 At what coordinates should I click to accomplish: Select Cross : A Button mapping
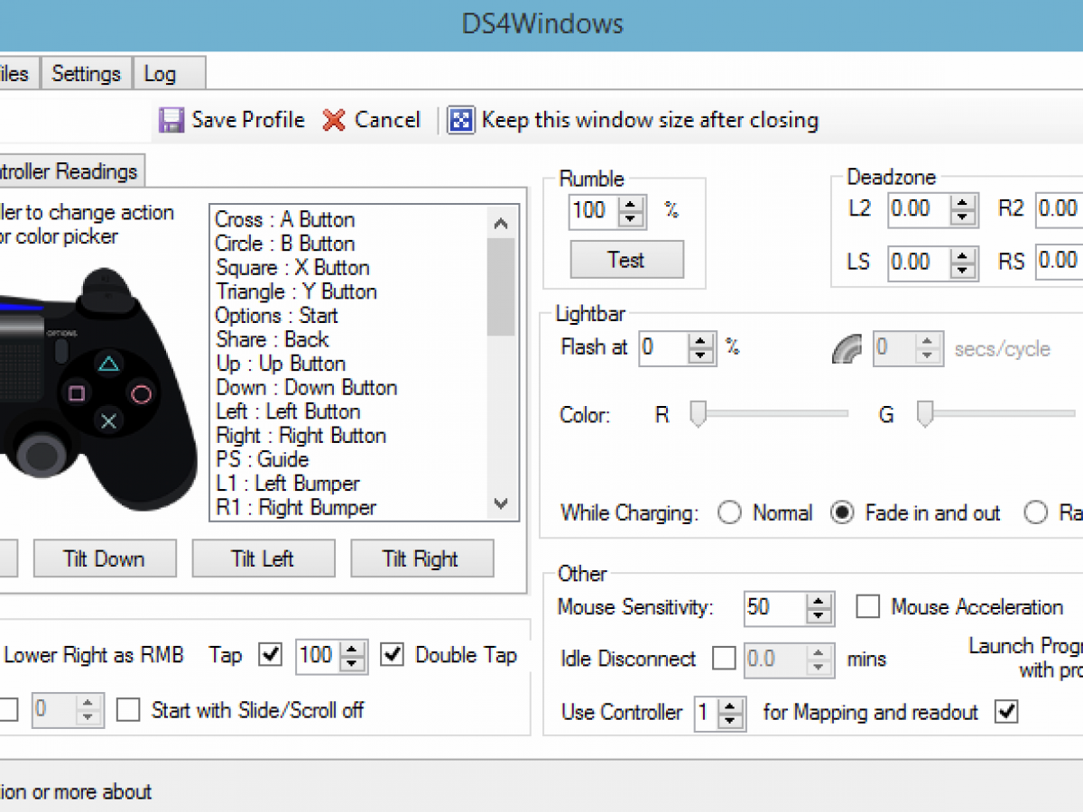pos(284,219)
